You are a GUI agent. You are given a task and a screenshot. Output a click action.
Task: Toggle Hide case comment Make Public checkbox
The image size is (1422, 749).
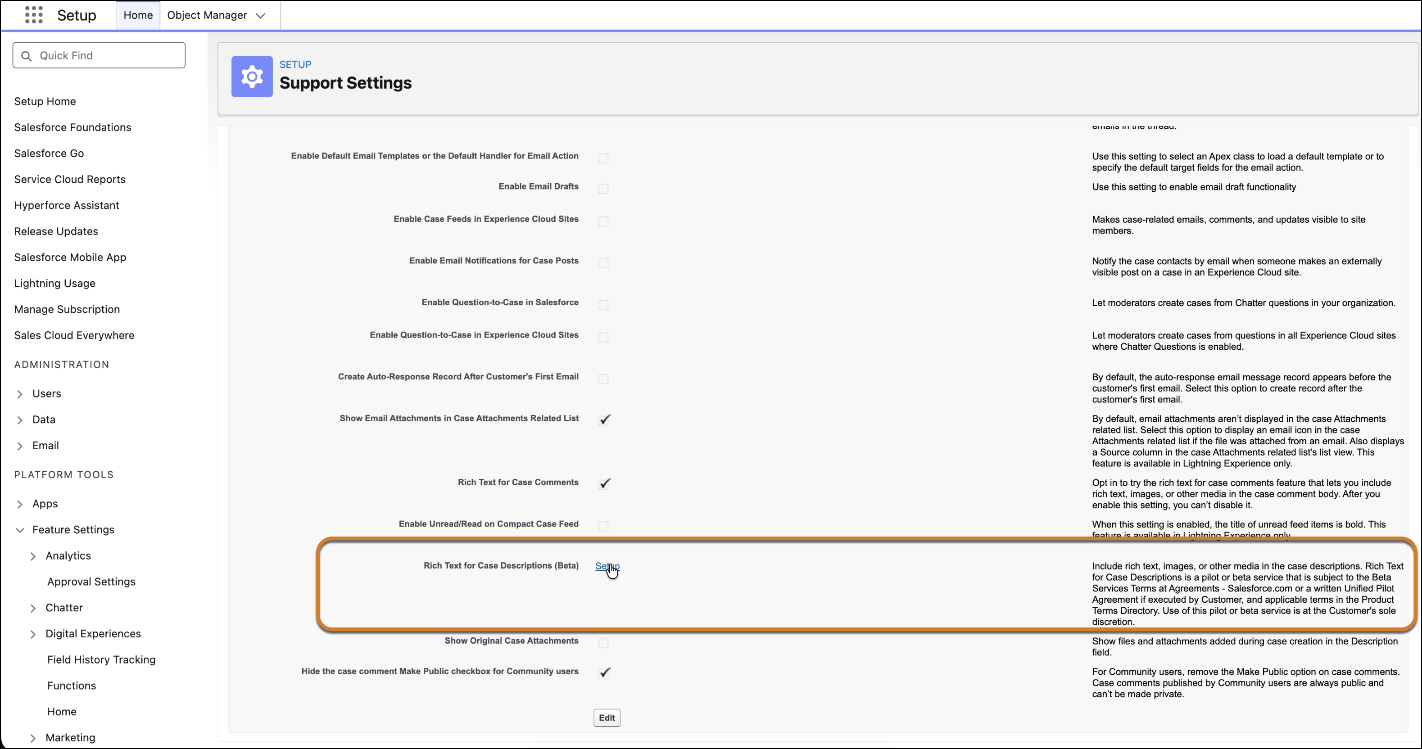click(604, 672)
